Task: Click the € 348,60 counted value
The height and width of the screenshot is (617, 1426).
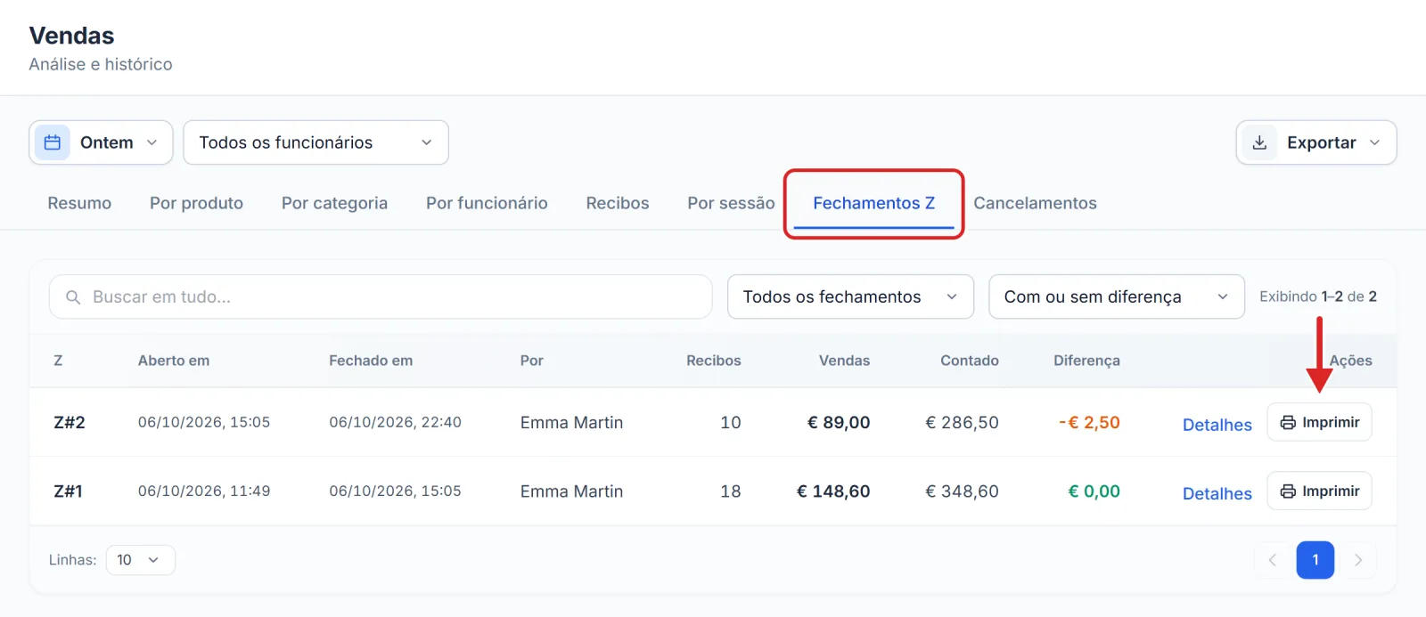Action: [962, 491]
